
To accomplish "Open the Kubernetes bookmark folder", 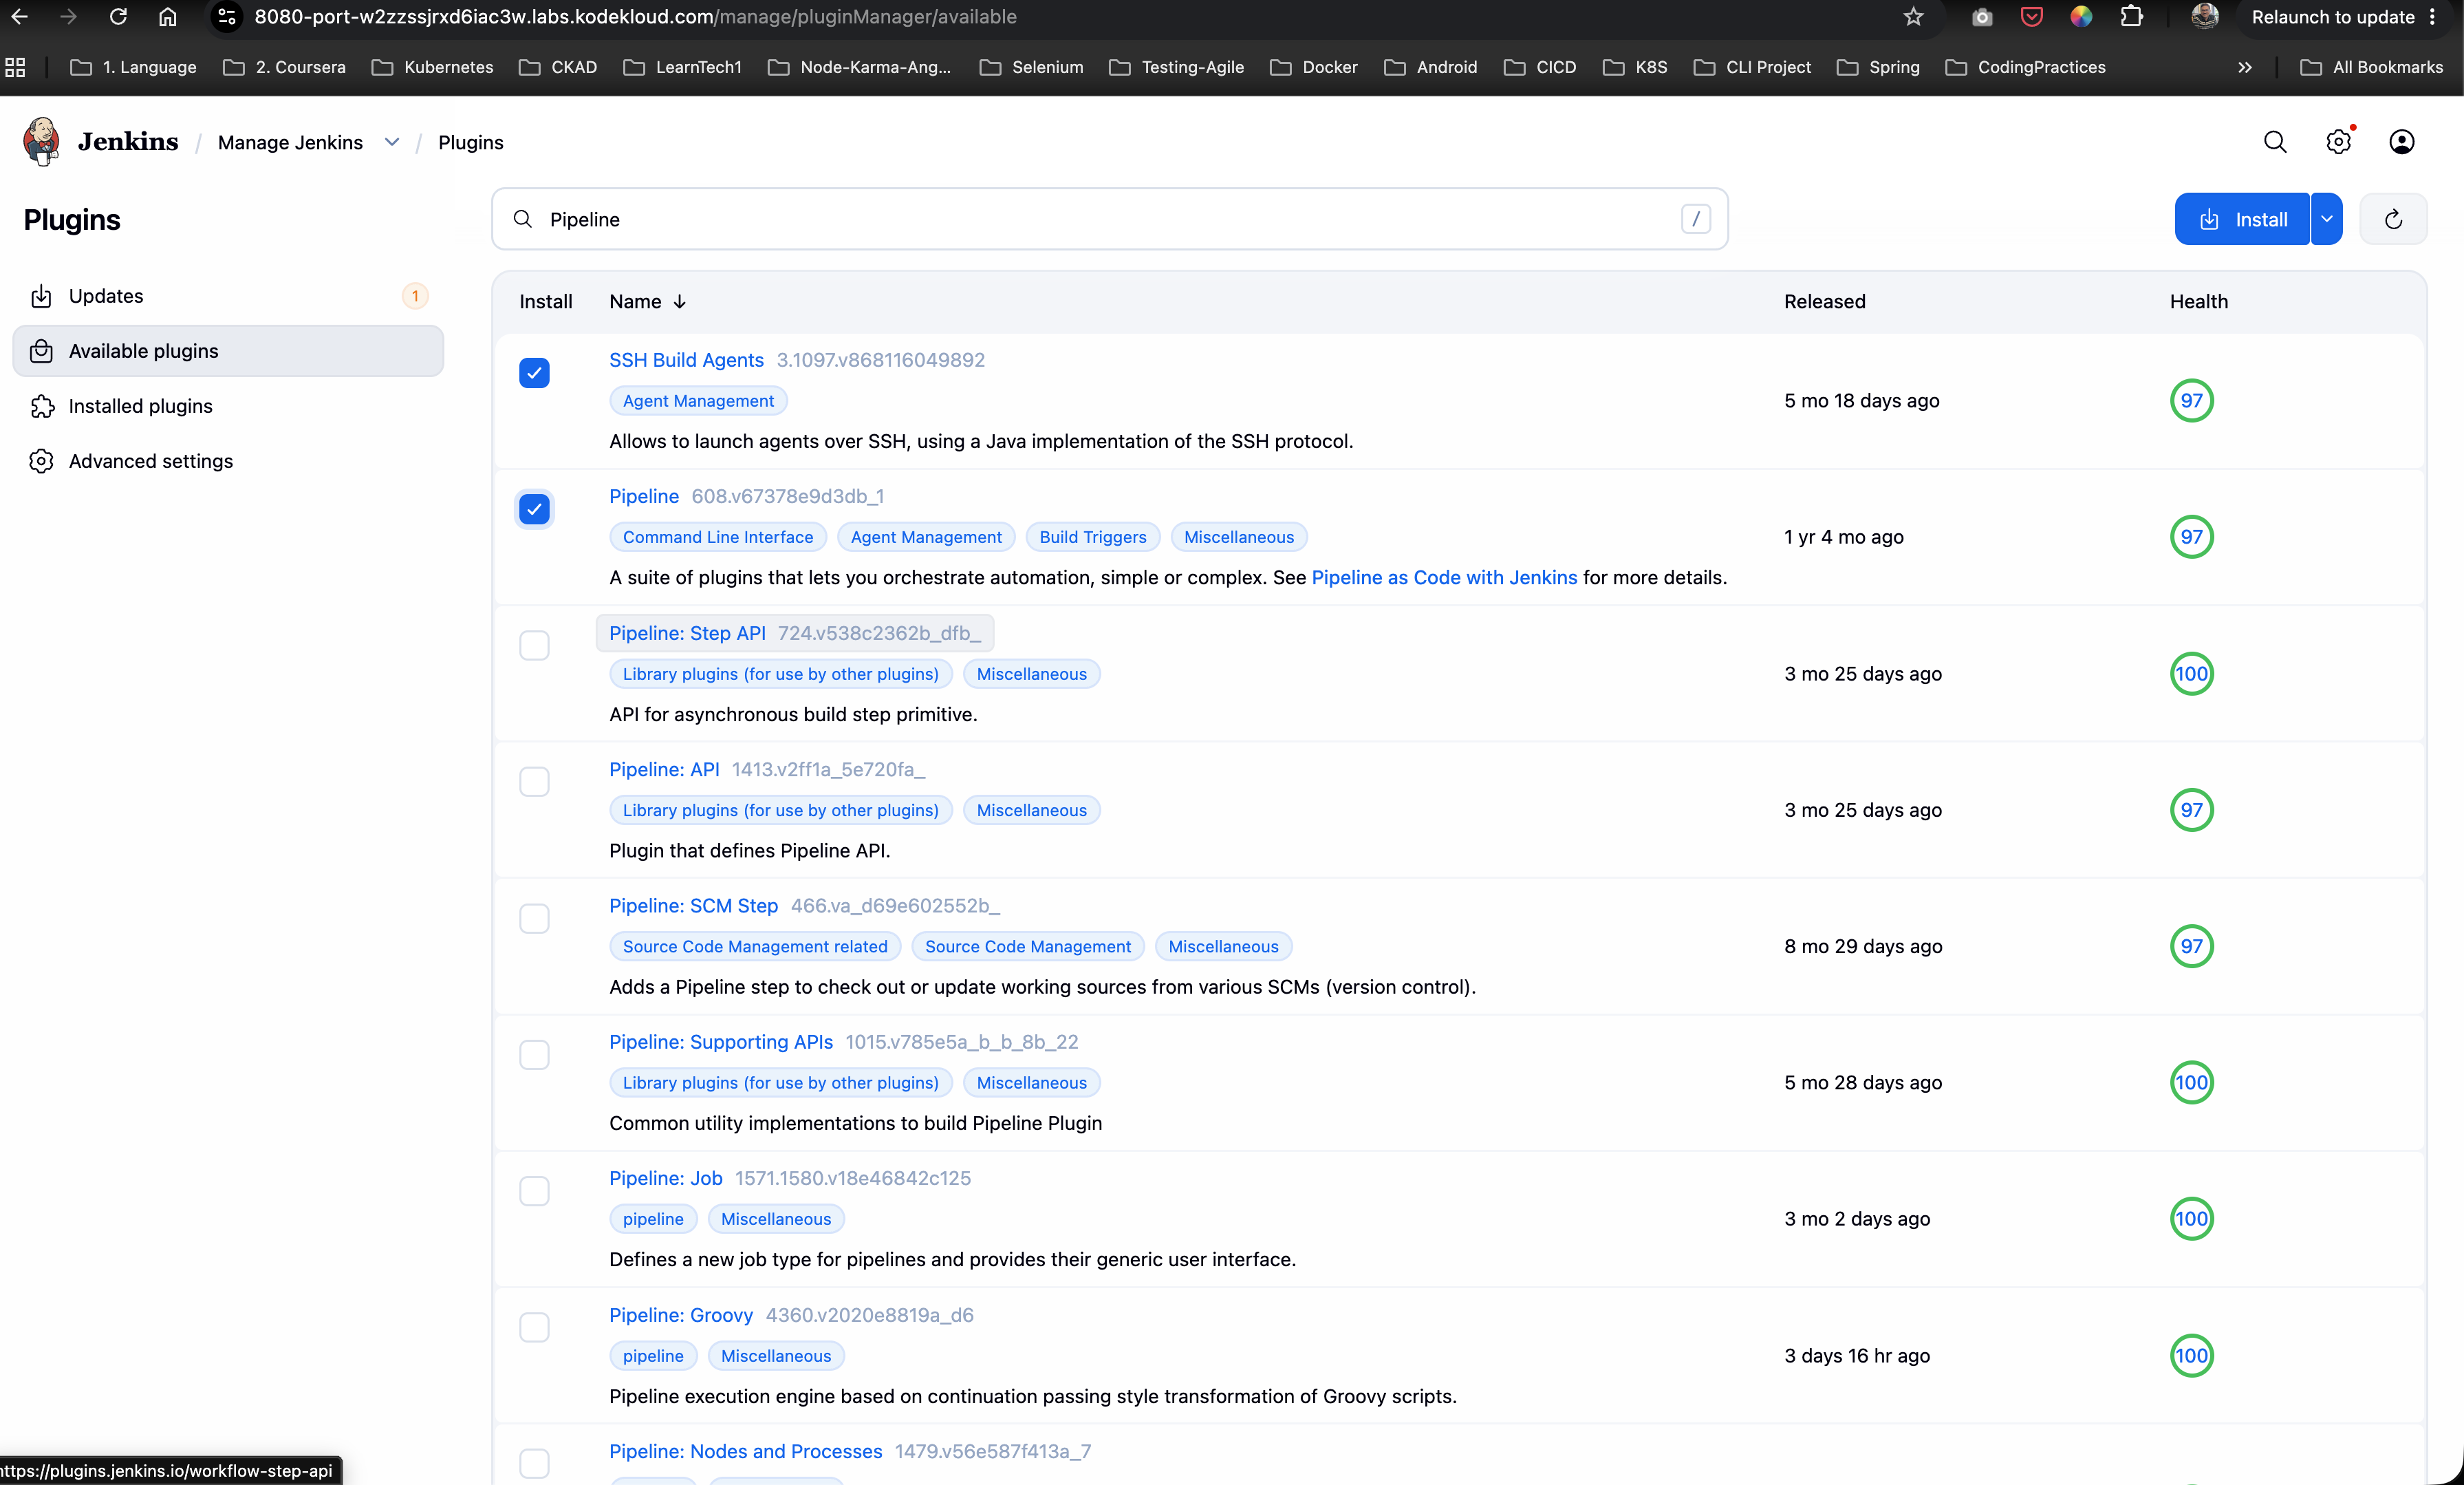I will 432,67.
